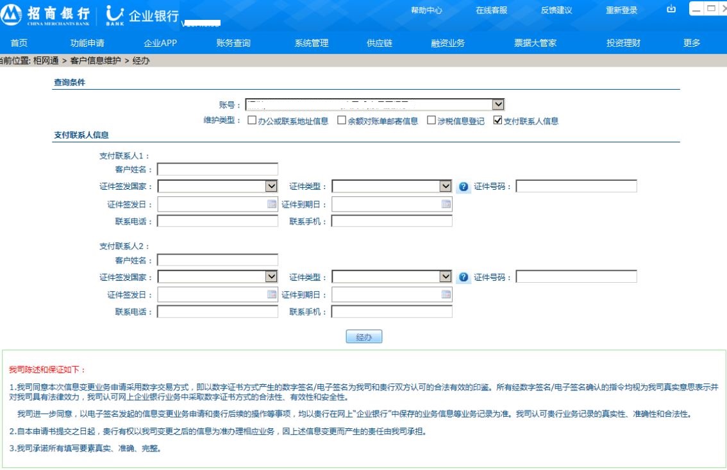Expand the 账号 account dropdown
The image size is (727, 470).
tap(498, 105)
